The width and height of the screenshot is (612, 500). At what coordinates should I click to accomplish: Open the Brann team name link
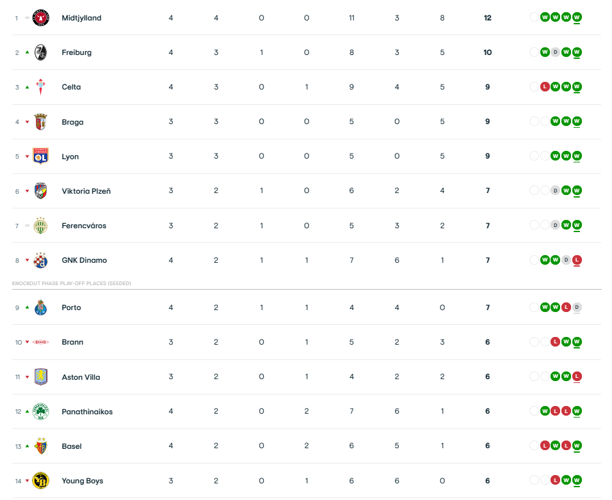click(72, 342)
